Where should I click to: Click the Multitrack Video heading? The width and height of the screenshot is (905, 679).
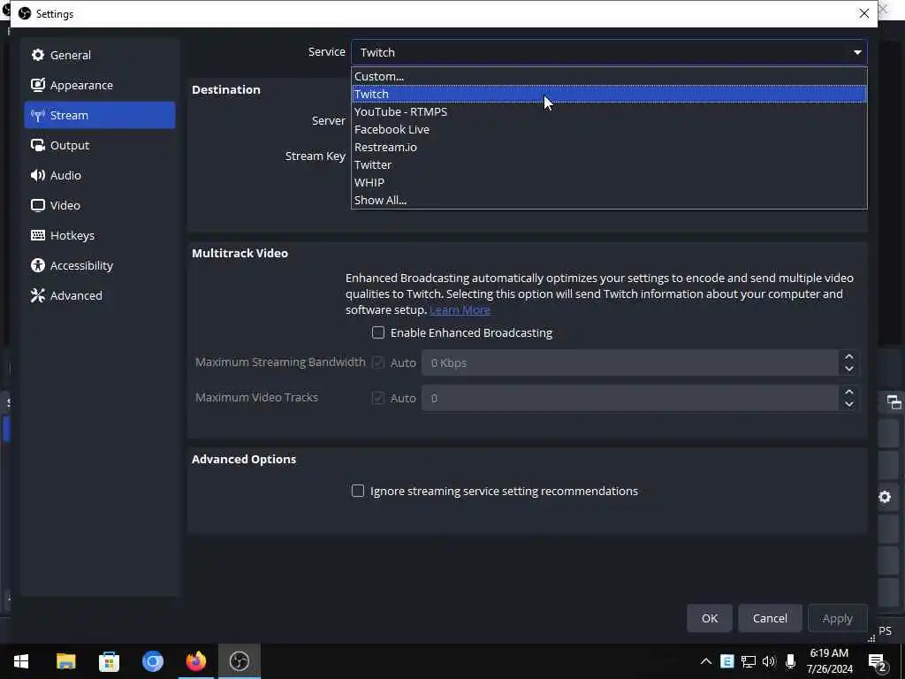[x=240, y=254]
